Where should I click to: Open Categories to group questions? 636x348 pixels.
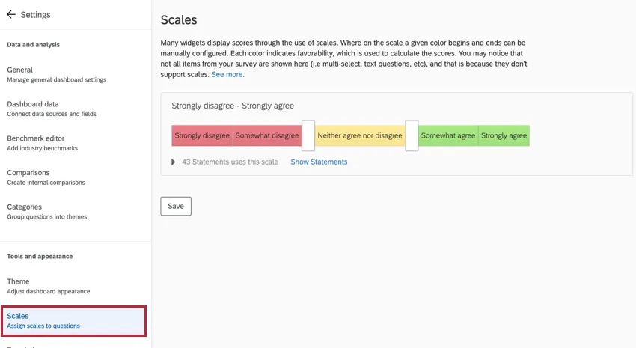[25, 207]
